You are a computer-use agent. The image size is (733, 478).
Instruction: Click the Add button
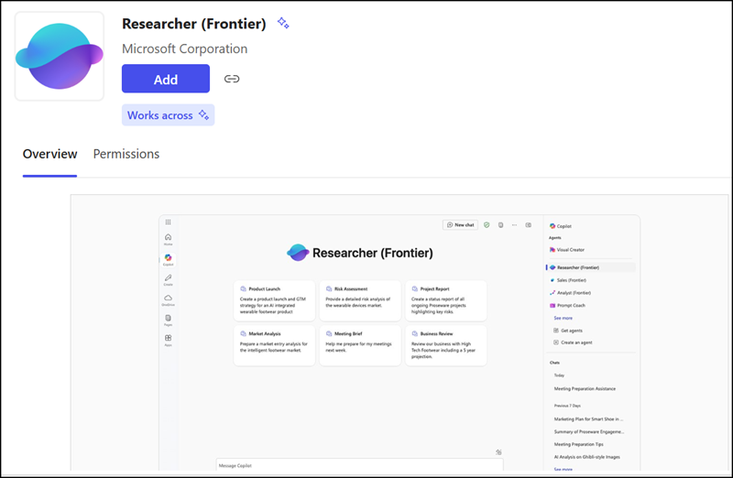(166, 79)
